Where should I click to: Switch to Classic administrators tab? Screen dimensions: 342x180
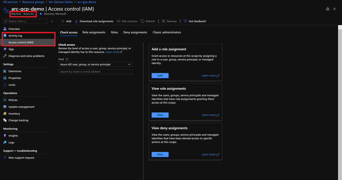click(167, 32)
